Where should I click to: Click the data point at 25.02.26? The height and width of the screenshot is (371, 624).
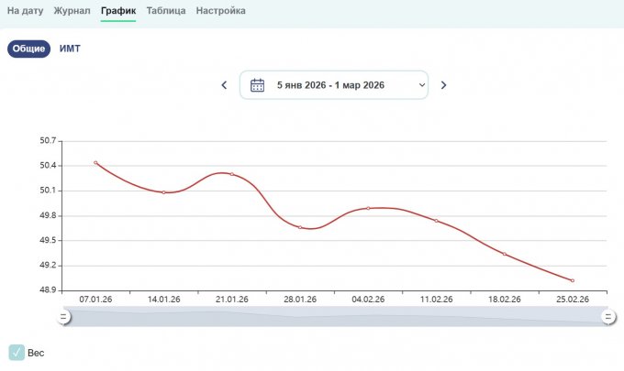point(573,280)
